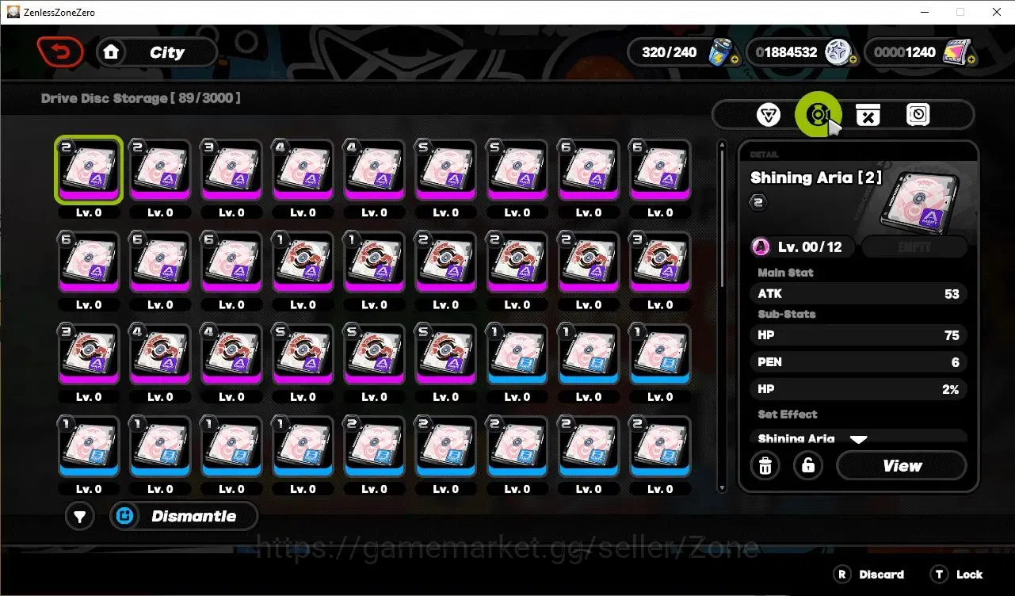
Task: Click the Denny coin icon
Action: (838, 52)
